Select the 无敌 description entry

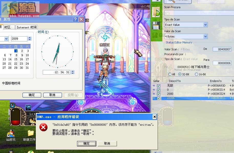coord(170,86)
